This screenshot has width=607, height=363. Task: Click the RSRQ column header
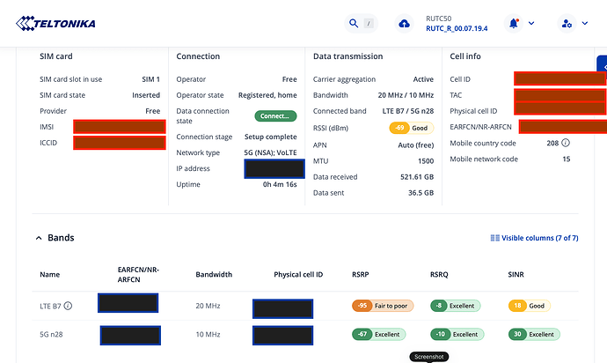tap(441, 274)
